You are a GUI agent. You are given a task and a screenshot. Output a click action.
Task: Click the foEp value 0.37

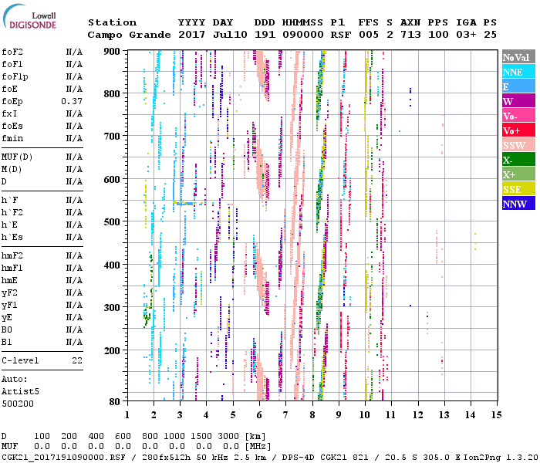(72, 101)
